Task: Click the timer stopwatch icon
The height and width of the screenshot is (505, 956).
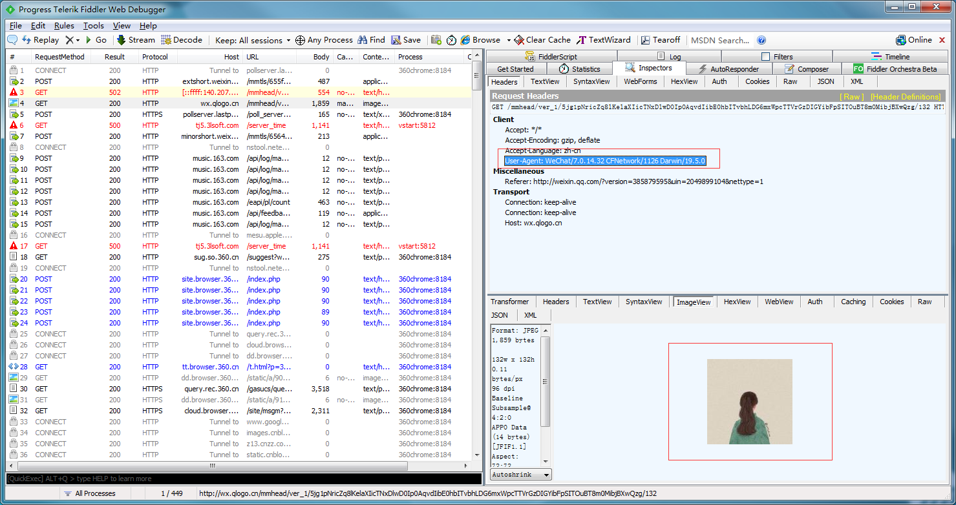Action: pos(451,40)
